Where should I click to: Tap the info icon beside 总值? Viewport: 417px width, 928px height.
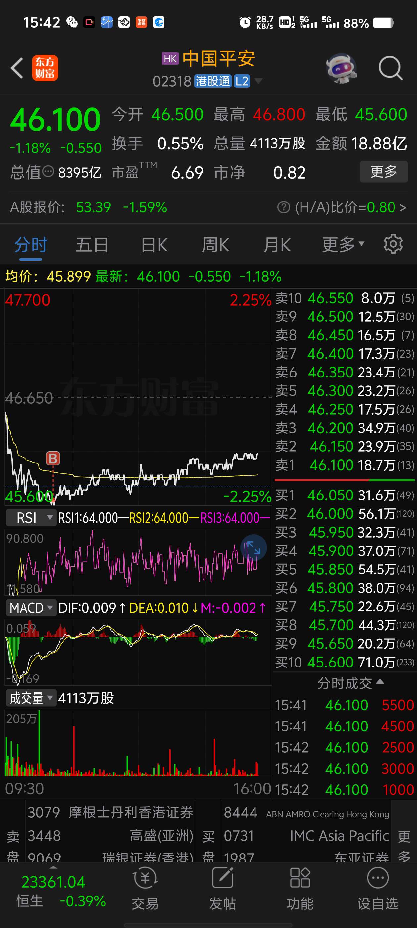(x=48, y=171)
